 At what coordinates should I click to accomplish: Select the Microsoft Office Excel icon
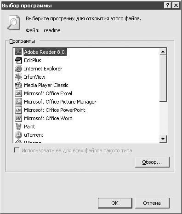[18, 93]
